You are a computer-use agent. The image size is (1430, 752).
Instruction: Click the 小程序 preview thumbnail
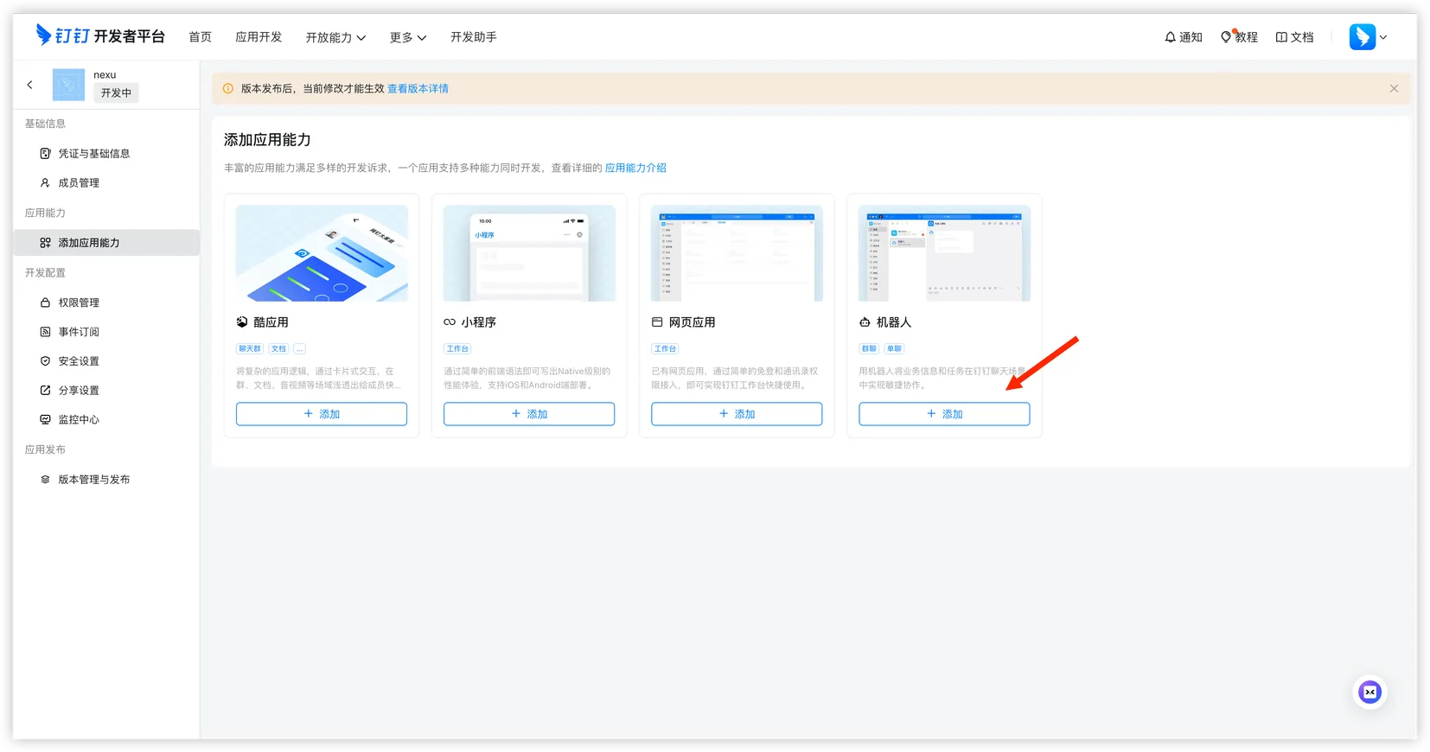[529, 253]
